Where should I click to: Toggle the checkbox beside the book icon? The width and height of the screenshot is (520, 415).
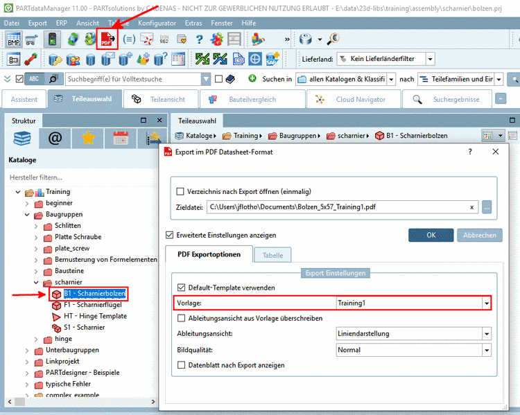[218, 79]
